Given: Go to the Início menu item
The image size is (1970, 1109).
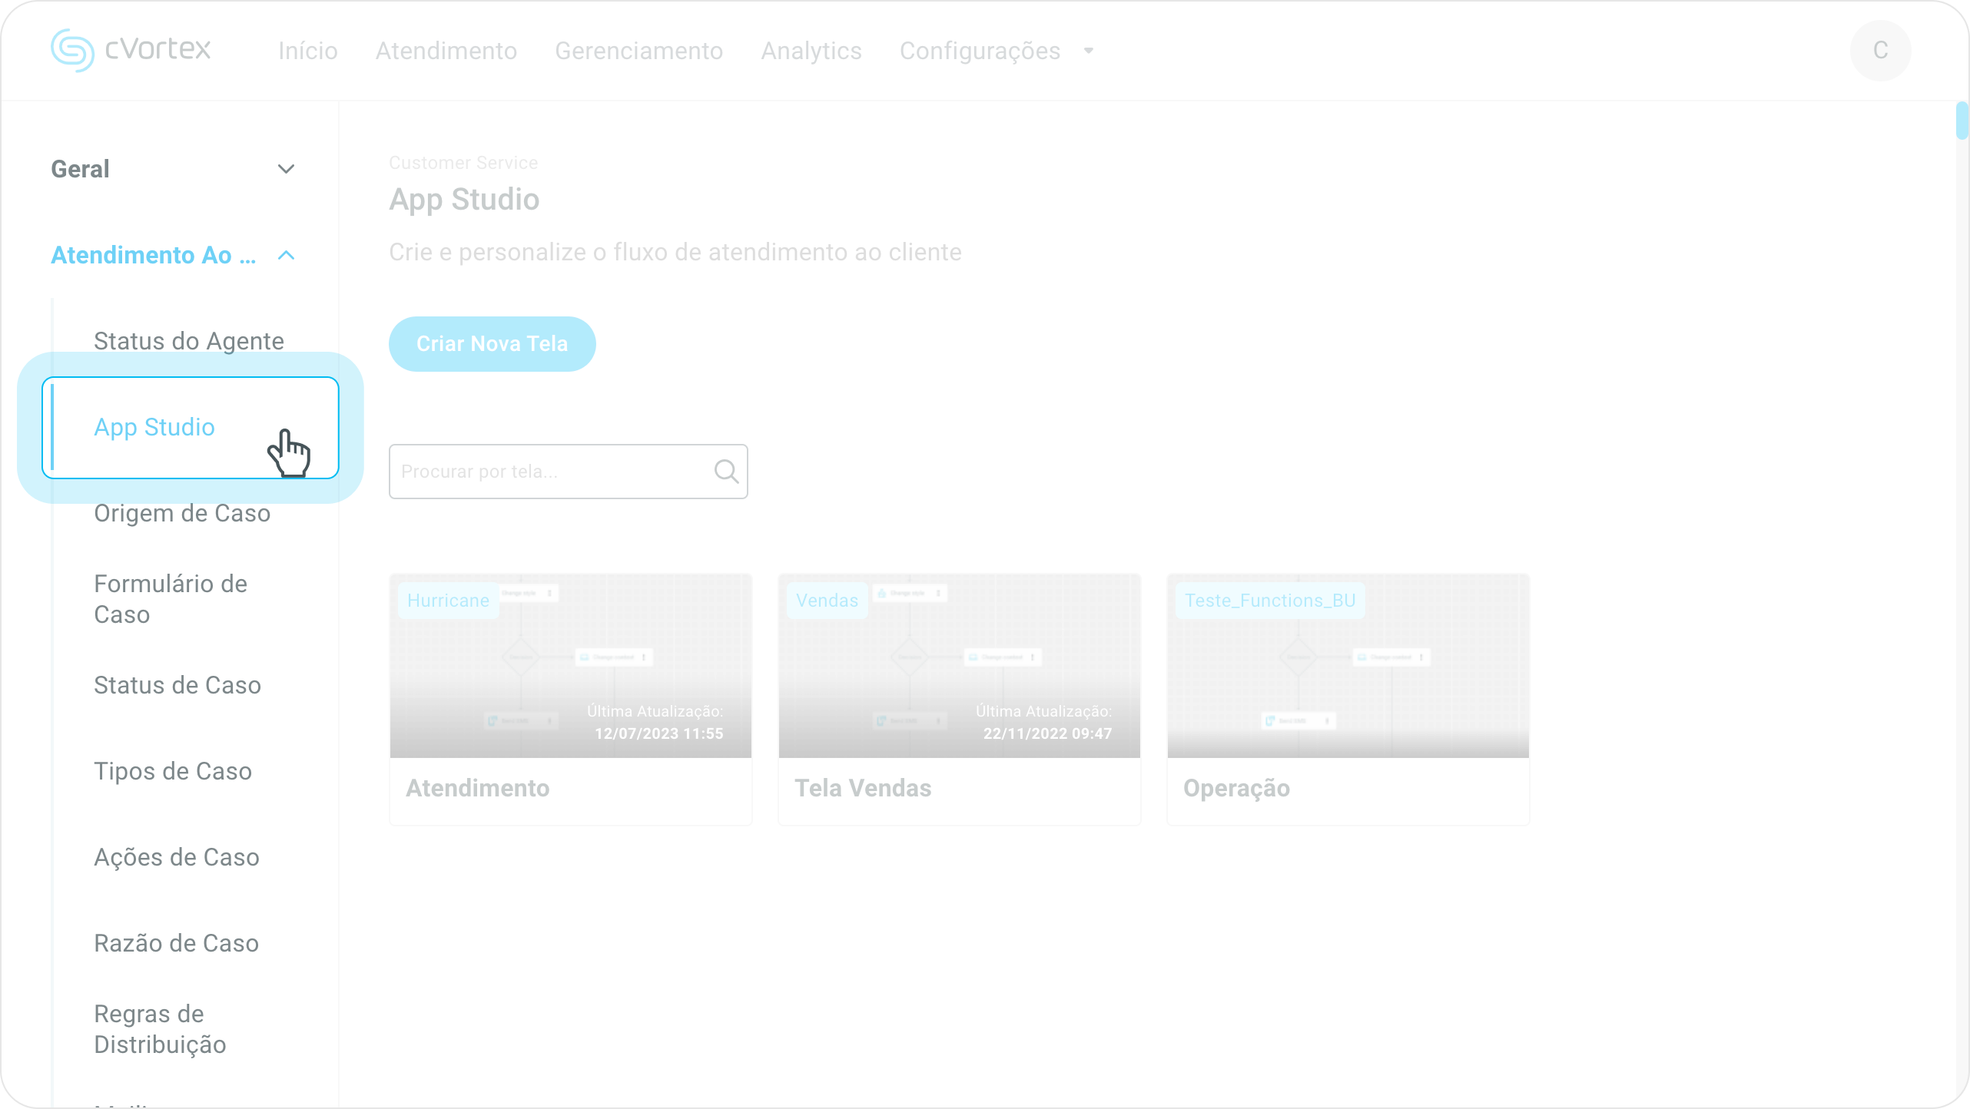Looking at the screenshot, I should [x=307, y=51].
